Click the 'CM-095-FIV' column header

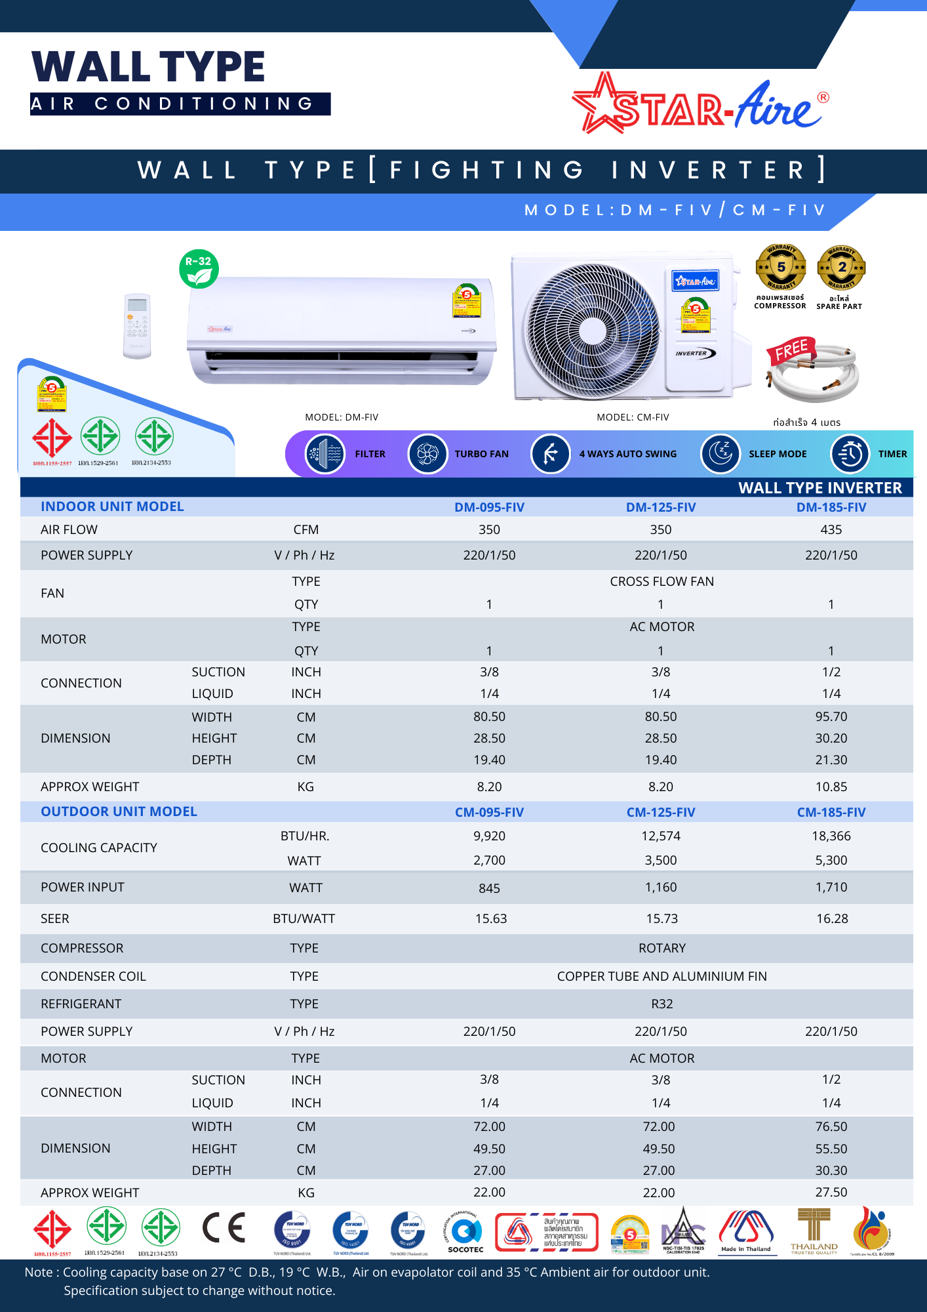(x=489, y=812)
